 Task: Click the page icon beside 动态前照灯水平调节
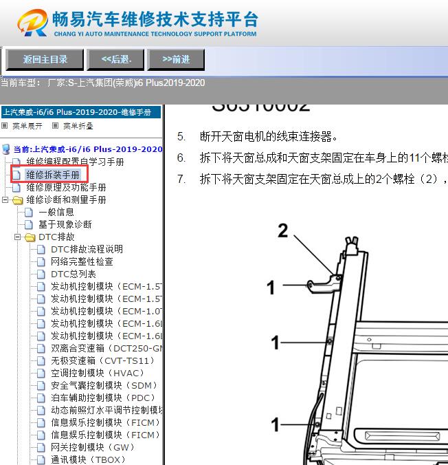(41, 411)
